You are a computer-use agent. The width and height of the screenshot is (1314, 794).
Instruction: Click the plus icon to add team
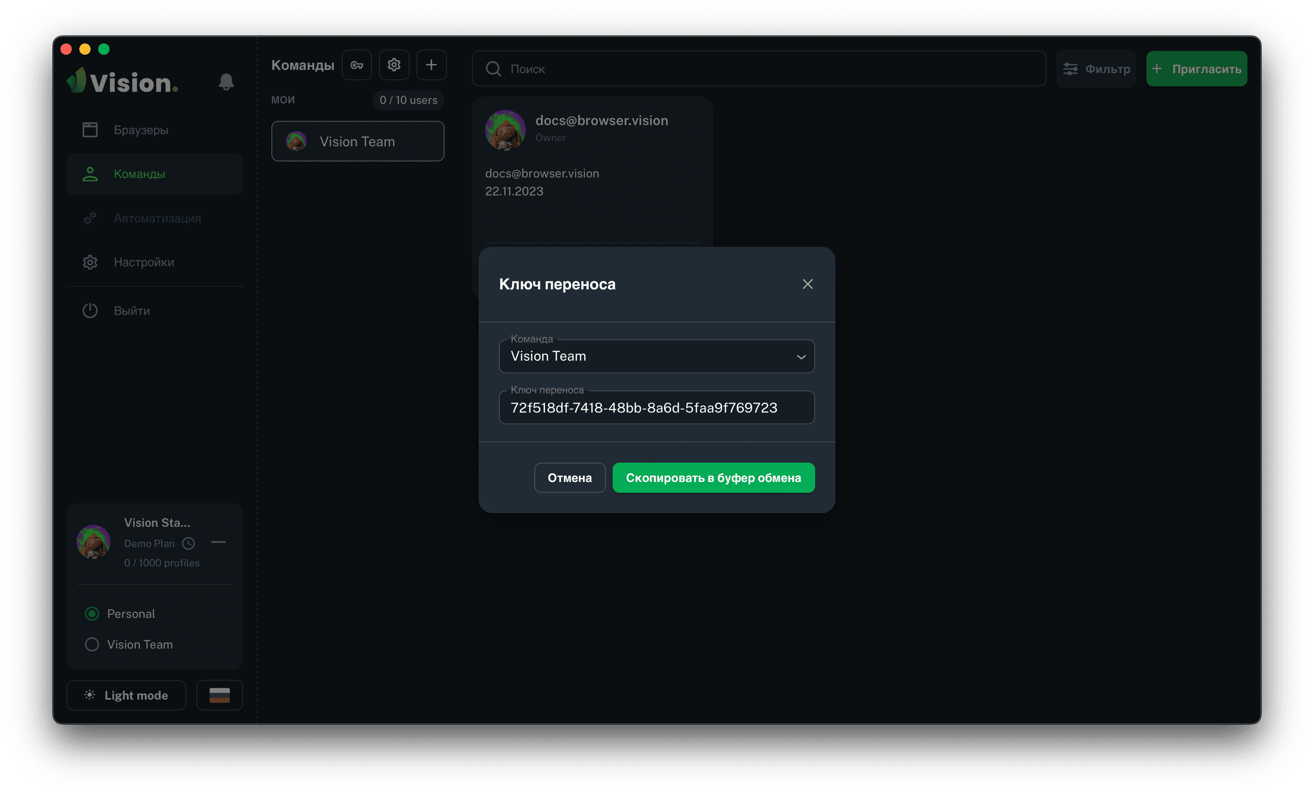pos(431,65)
